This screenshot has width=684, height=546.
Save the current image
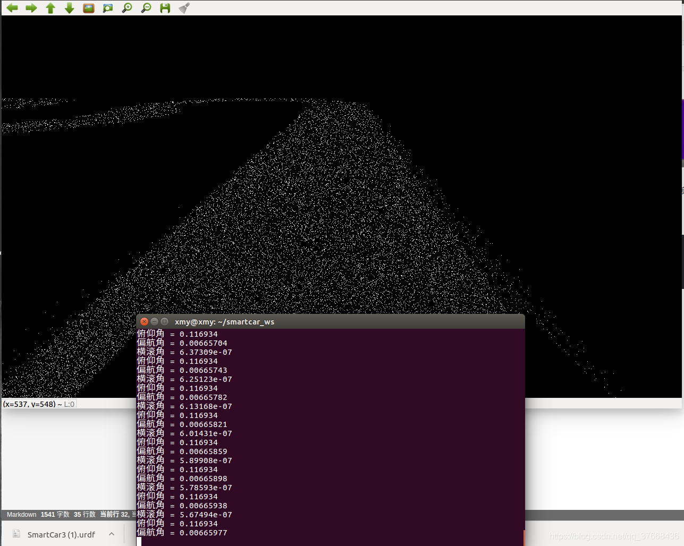[x=165, y=8]
